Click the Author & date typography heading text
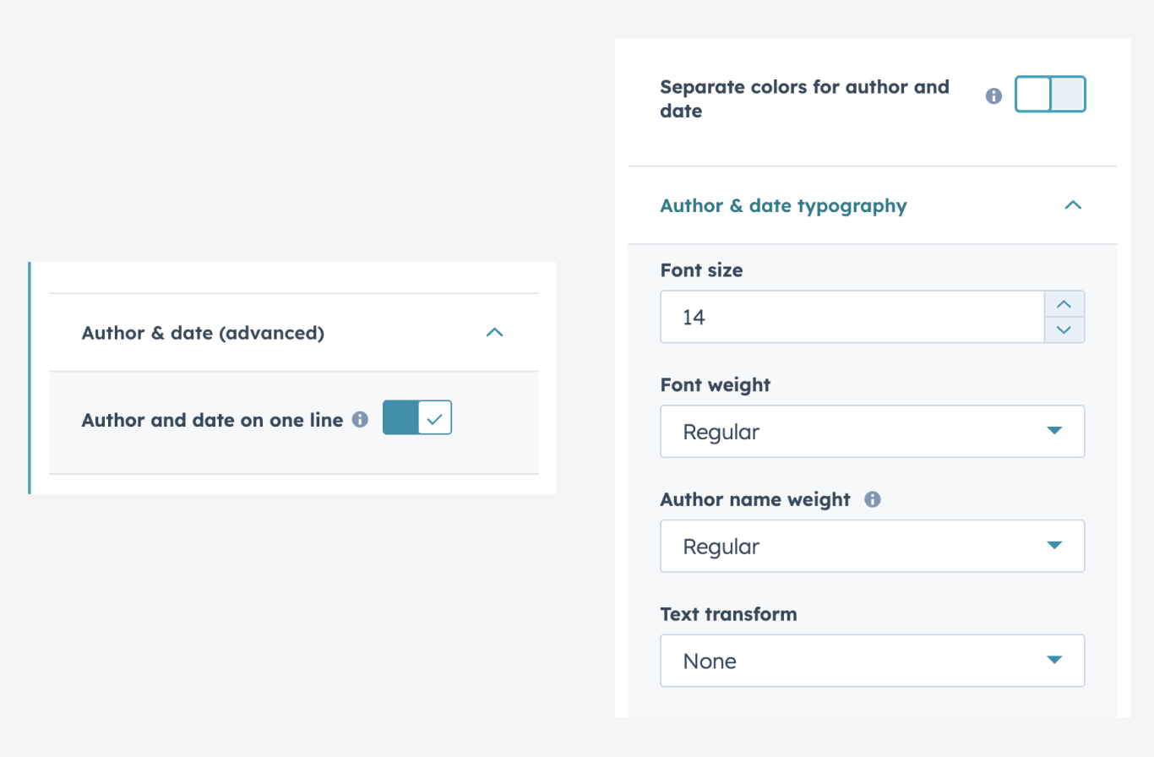Screen dimensions: 1154x757 [x=783, y=205]
